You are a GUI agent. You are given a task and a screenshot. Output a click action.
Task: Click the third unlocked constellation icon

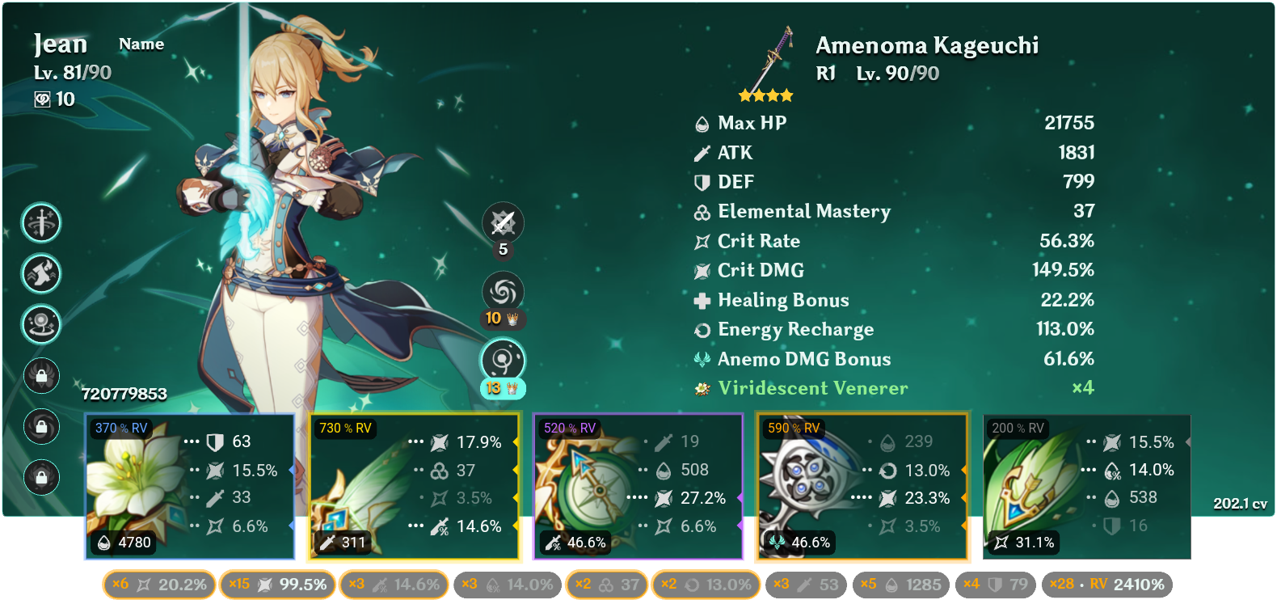[x=41, y=324]
